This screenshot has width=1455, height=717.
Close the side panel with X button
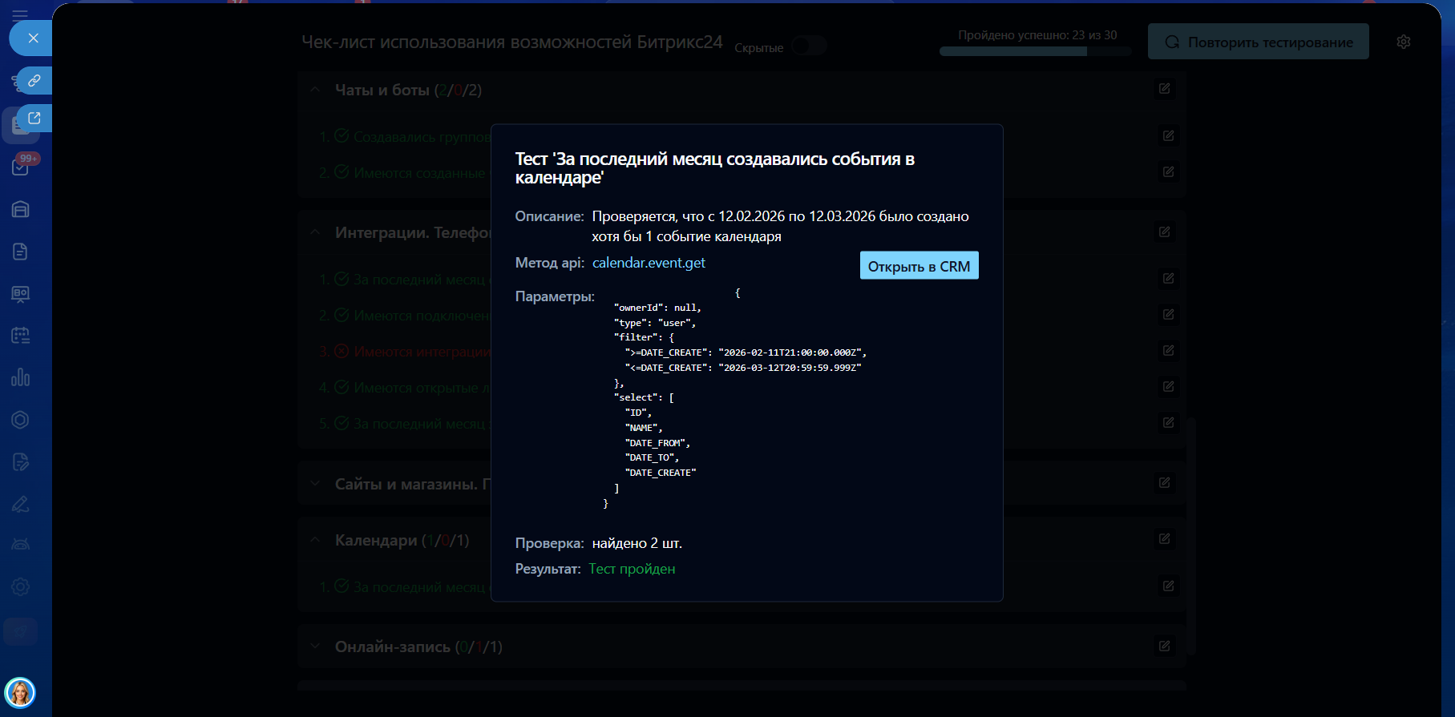pos(33,38)
